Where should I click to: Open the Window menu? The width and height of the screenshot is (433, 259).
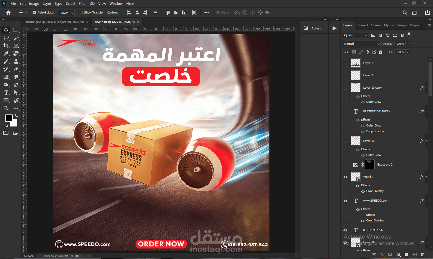coord(116,4)
